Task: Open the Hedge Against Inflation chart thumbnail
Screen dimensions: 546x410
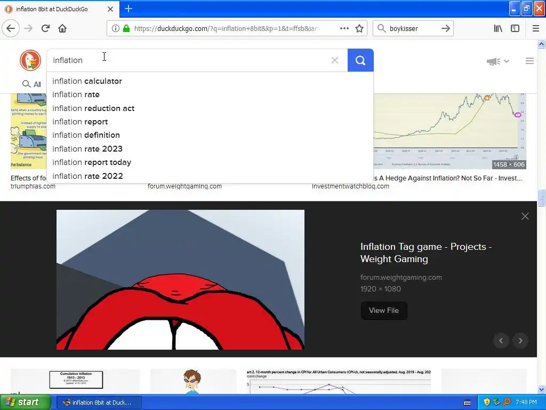Action: point(449,131)
